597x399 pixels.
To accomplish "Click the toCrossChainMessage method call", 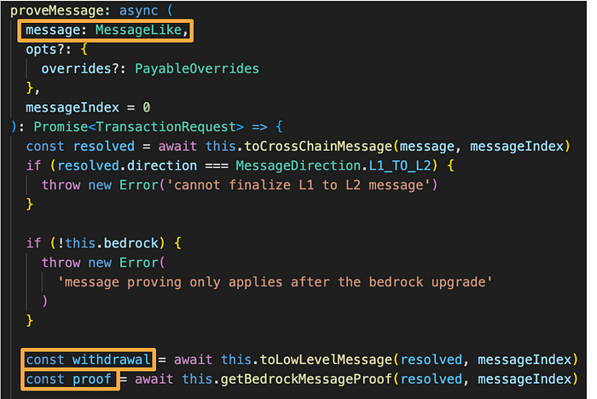I will (318, 146).
